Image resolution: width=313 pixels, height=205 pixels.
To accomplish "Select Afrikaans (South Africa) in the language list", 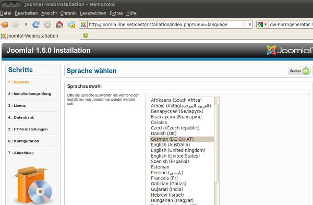I will 182,100.
